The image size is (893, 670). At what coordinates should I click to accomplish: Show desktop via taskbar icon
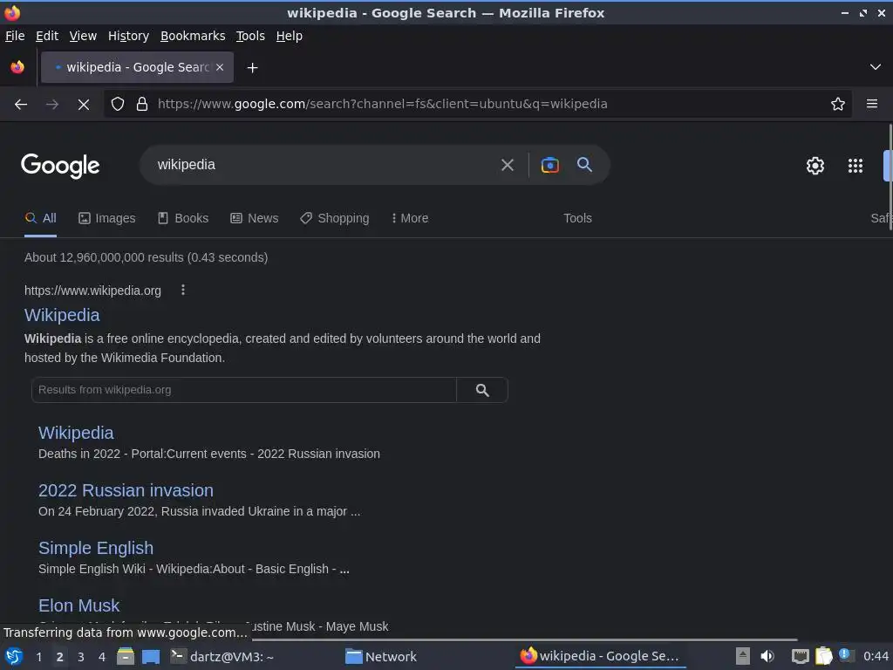click(x=151, y=657)
